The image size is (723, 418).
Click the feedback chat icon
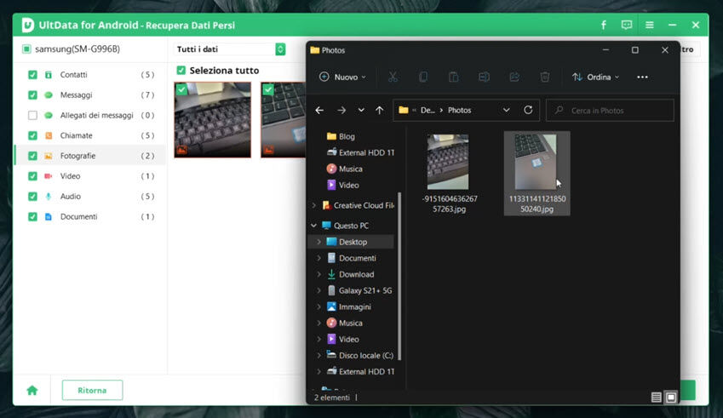[627, 25]
